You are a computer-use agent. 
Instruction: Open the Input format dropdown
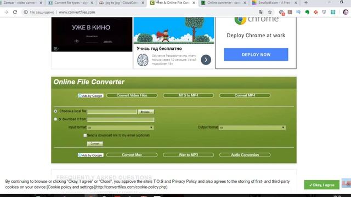click(121, 128)
